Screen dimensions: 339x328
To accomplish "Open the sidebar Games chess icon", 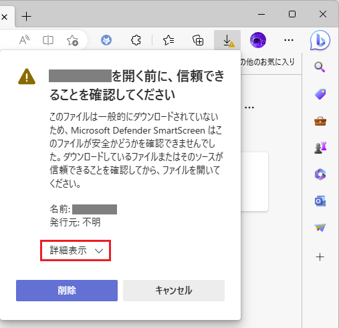I will pos(320,148).
